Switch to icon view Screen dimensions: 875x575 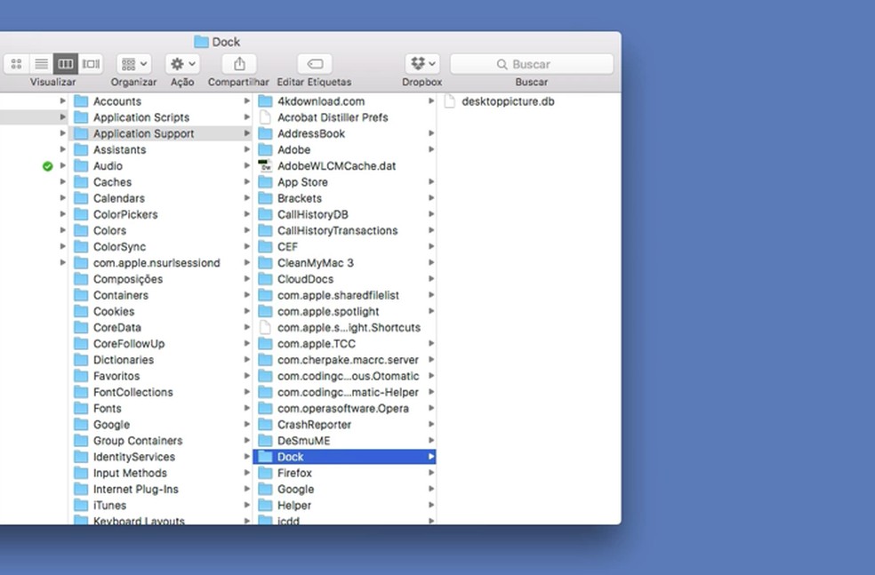(x=16, y=64)
